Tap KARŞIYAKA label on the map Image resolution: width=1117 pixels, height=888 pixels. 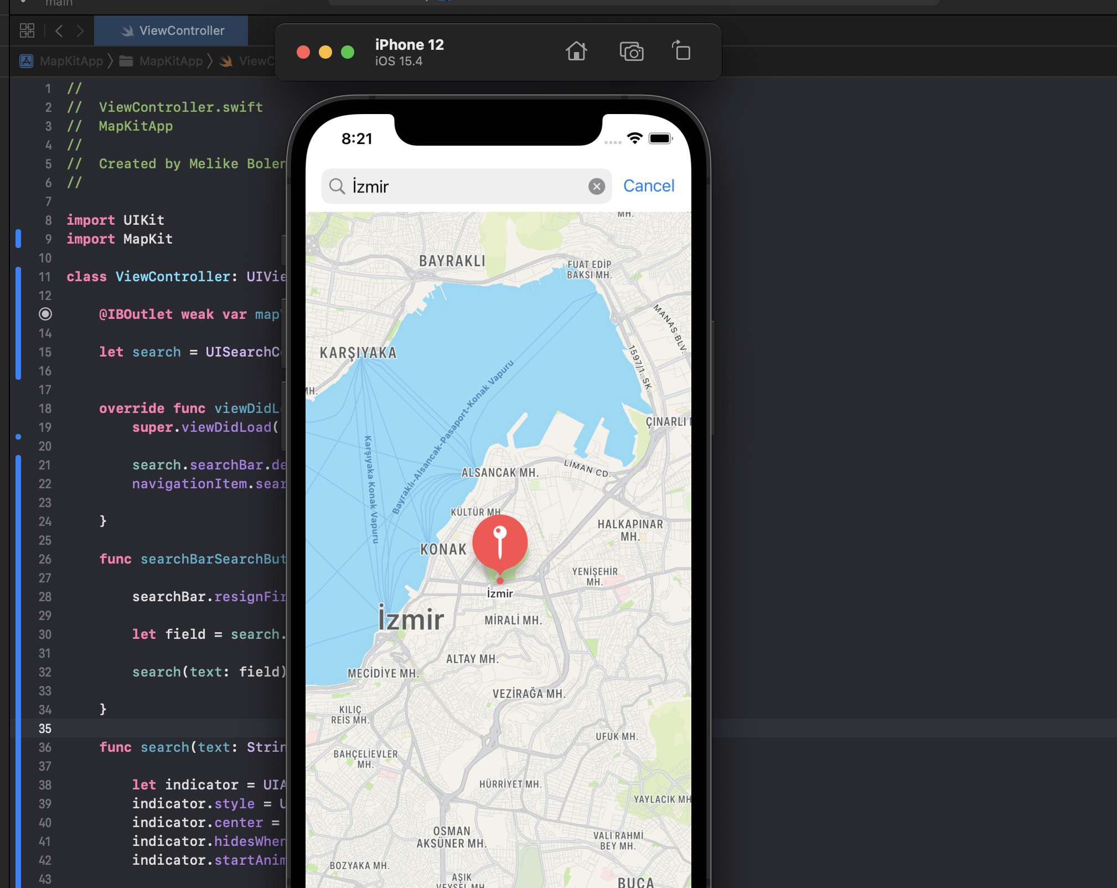pyautogui.click(x=358, y=353)
